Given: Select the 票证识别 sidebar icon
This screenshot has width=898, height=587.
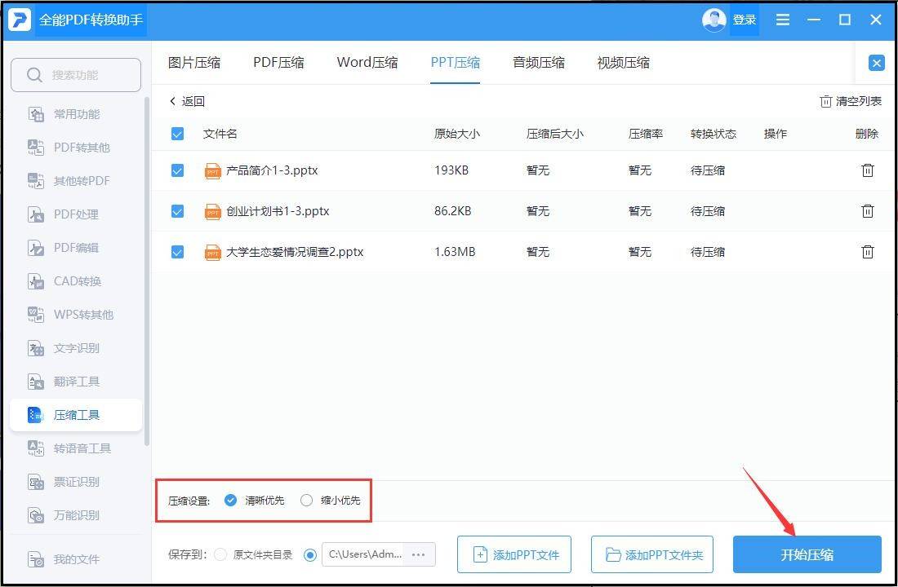Looking at the screenshot, I should tap(76, 482).
